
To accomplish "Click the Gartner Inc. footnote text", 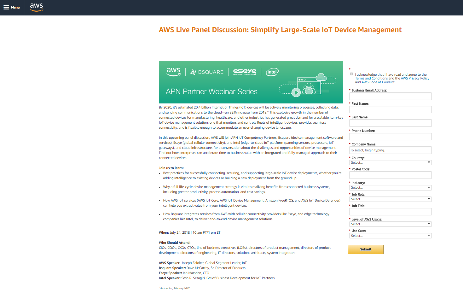I will point(174,289).
